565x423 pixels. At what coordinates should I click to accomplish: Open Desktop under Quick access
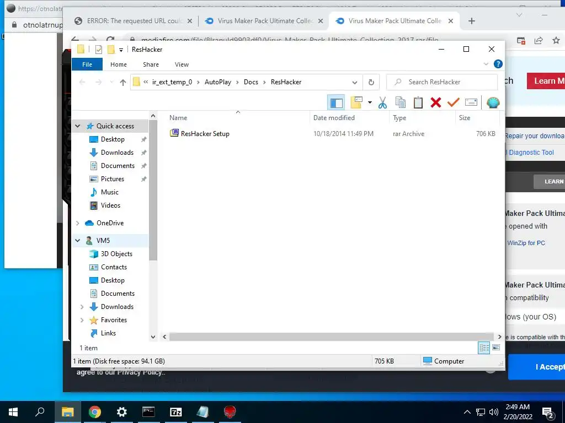coord(113,139)
